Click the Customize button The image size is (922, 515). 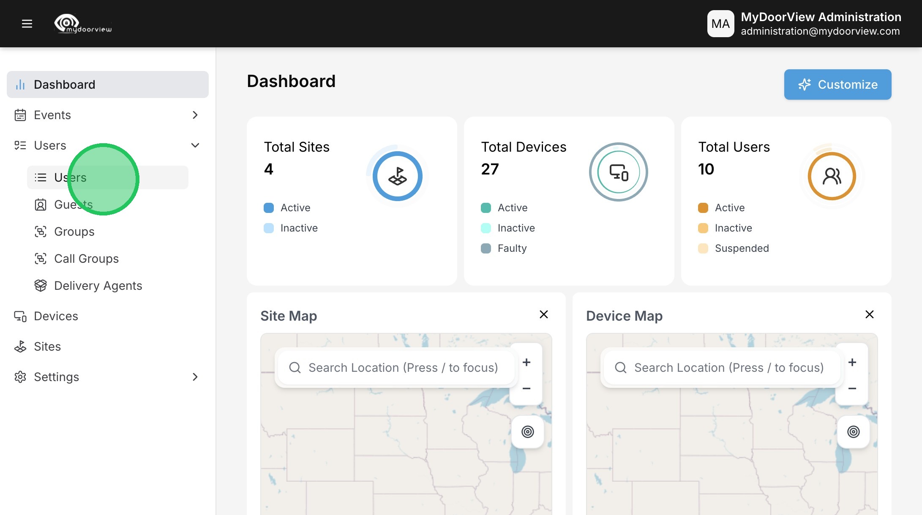click(837, 84)
